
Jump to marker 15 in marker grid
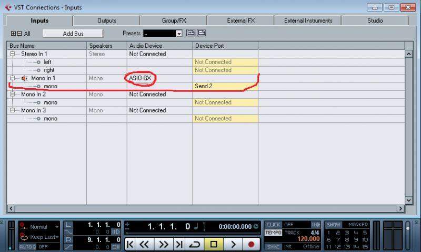365,247
